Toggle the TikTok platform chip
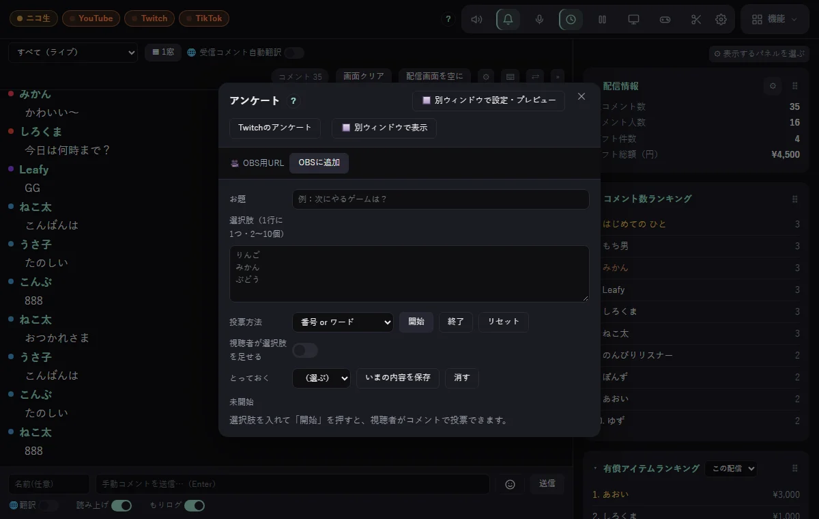Image resolution: width=819 pixels, height=519 pixels. pyautogui.click(x=204, y=18)
